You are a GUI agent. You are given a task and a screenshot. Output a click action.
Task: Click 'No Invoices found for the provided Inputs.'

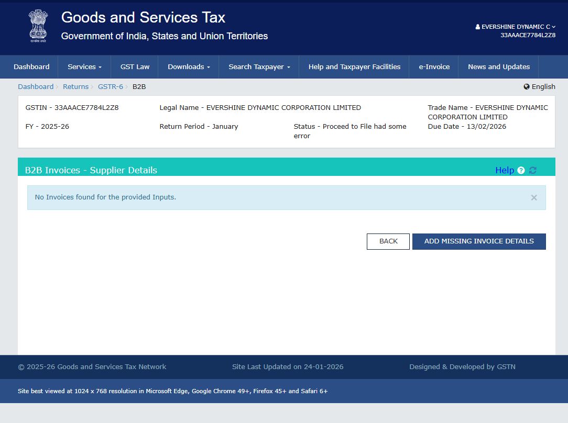(x=105, y=197)
